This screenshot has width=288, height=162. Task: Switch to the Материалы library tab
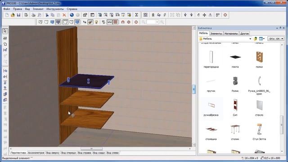pyautogui.click(x=231, y=34)
